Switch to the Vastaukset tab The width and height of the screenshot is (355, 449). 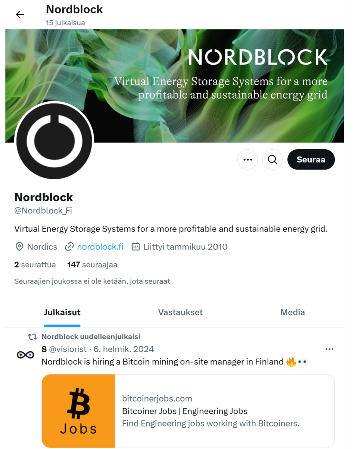(180, 312)
